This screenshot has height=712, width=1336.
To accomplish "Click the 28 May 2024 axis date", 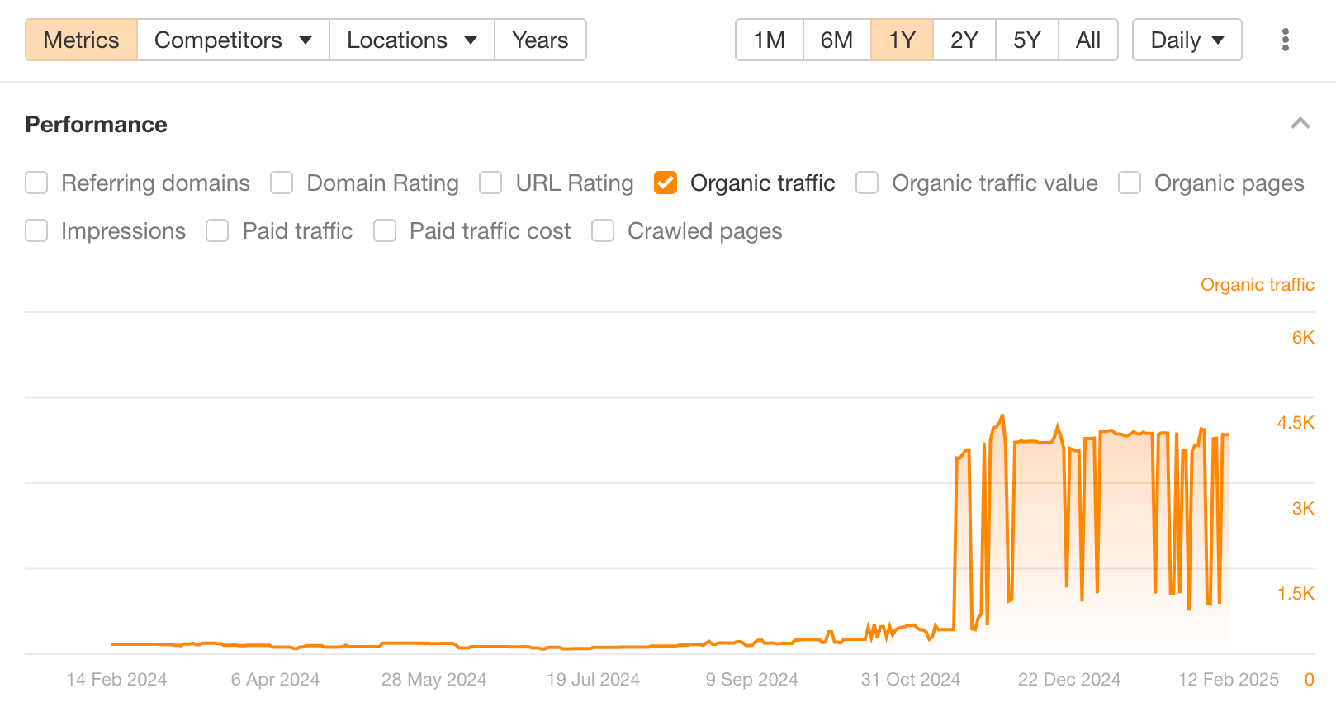I will [433, 679].
